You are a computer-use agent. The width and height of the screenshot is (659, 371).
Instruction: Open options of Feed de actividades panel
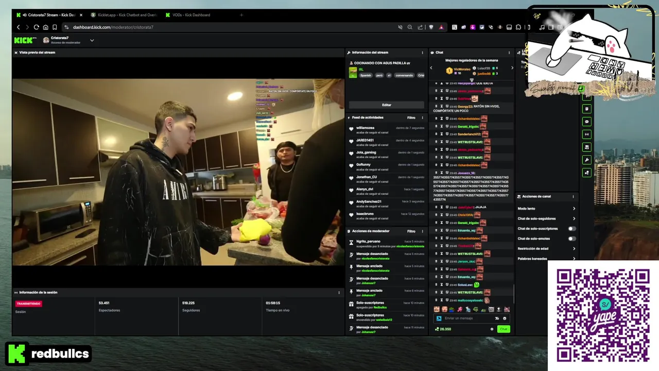point(423,117)
